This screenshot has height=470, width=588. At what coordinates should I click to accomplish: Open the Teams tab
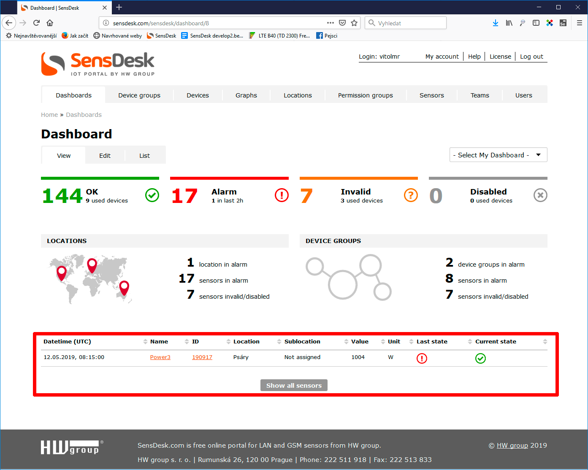coord(480,95)
